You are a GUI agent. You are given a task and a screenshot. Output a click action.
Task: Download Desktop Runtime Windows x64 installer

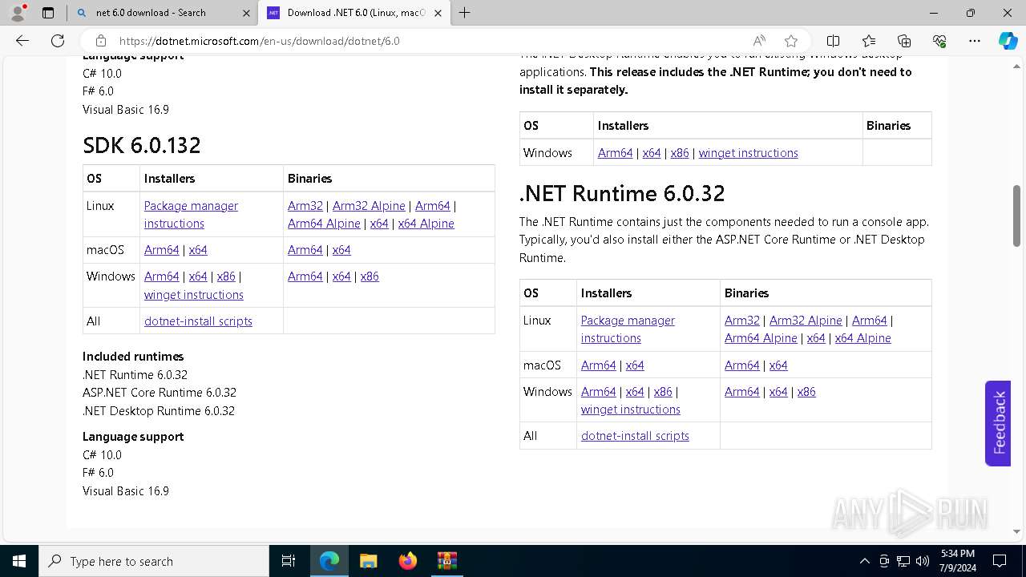tap(652, 153)
